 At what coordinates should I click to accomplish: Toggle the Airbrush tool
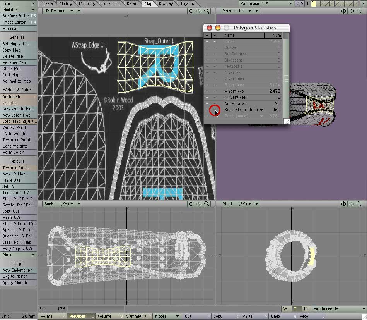(19, 96)
